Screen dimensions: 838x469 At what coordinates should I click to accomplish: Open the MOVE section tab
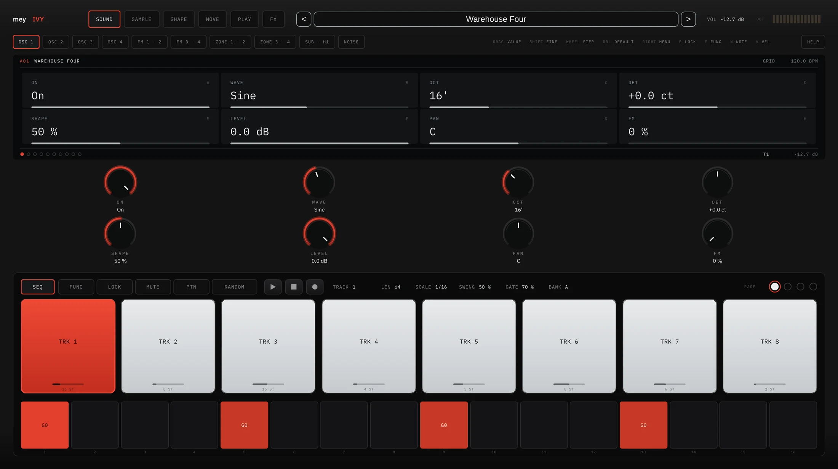213,19
